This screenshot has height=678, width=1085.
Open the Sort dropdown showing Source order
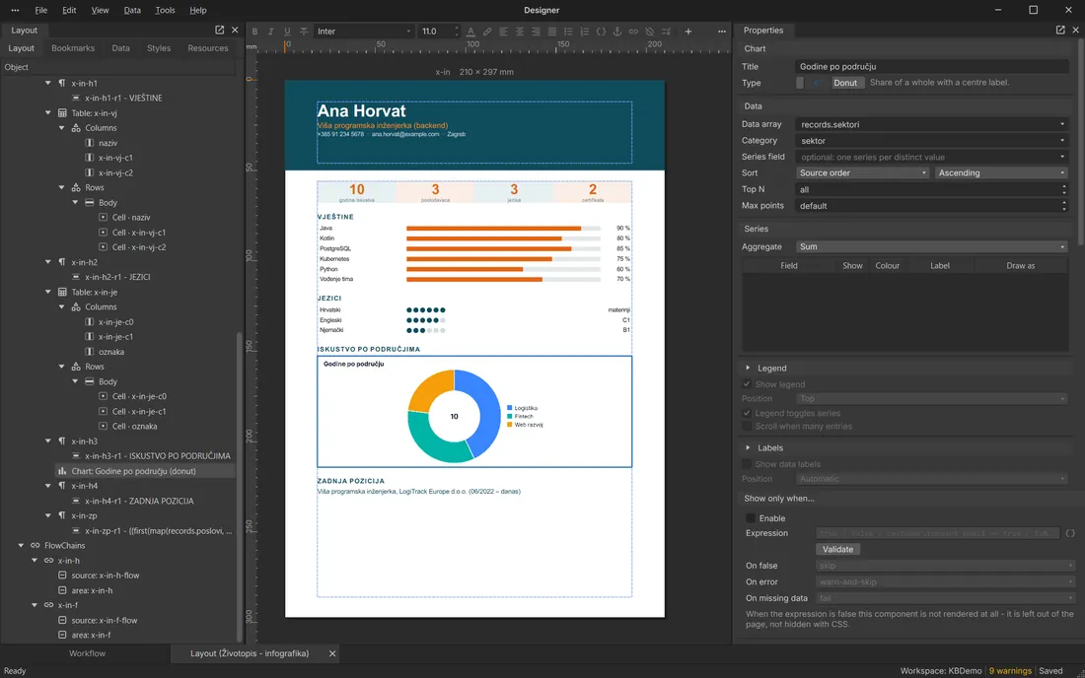tap(862, 172)
